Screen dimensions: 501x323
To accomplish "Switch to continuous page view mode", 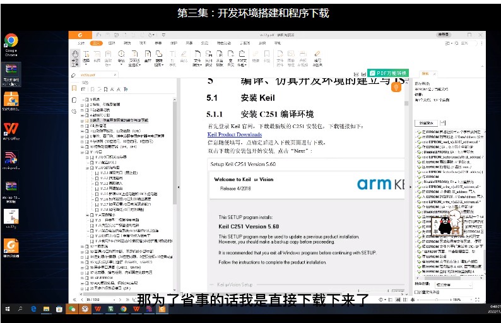I will (x=398, y=300).
